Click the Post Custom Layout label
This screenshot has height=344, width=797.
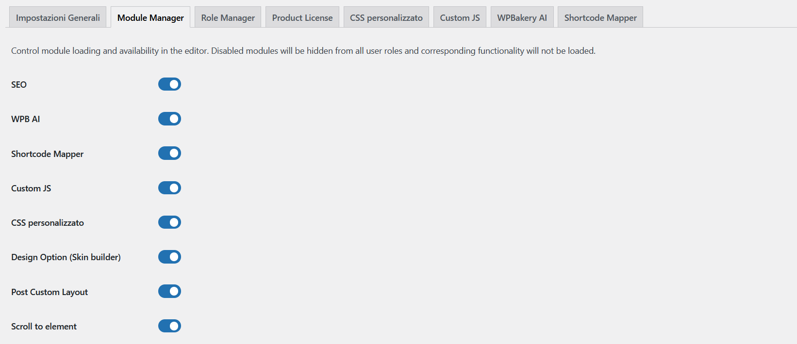[50, 292]
